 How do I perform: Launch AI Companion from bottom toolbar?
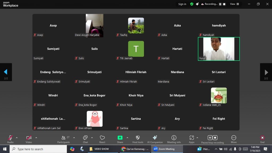pos(155,138)
